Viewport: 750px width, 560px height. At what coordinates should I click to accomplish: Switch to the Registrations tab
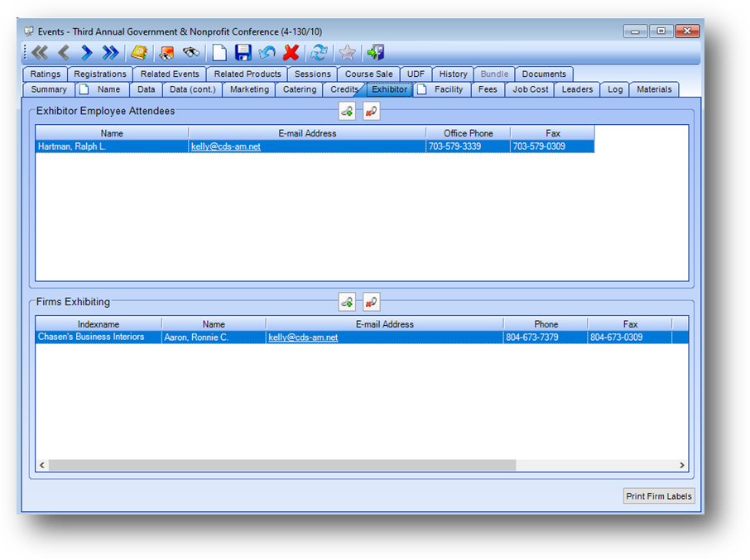click(x=100, y=74)
